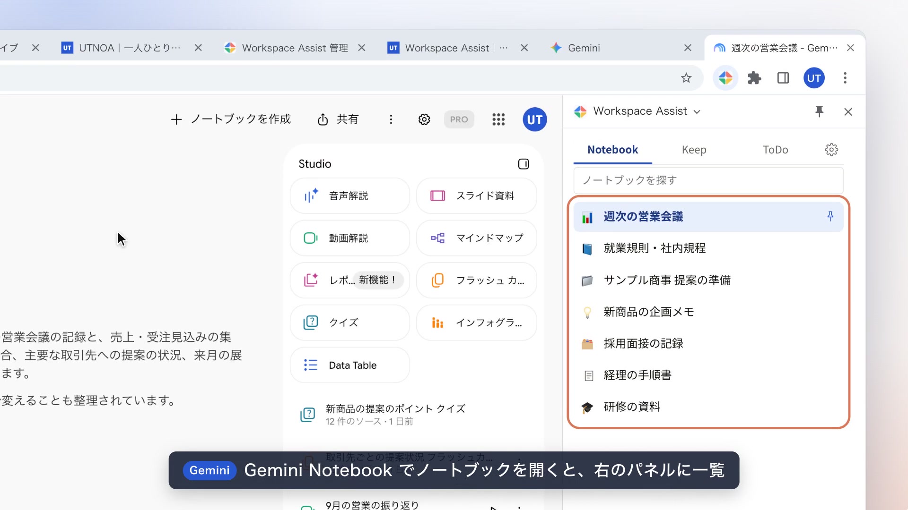This screenshot has width=908, height=510.
Task: Create スライド資料 in Studio
Action: (x=476, y=195)
